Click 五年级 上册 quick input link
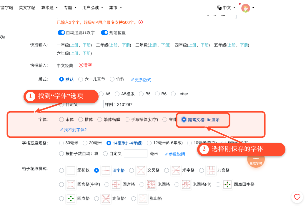This screenshot has width=306, height=206. 232,45
